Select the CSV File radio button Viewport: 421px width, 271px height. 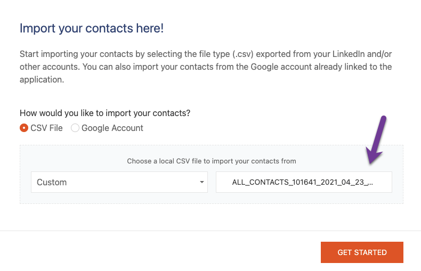24,128
